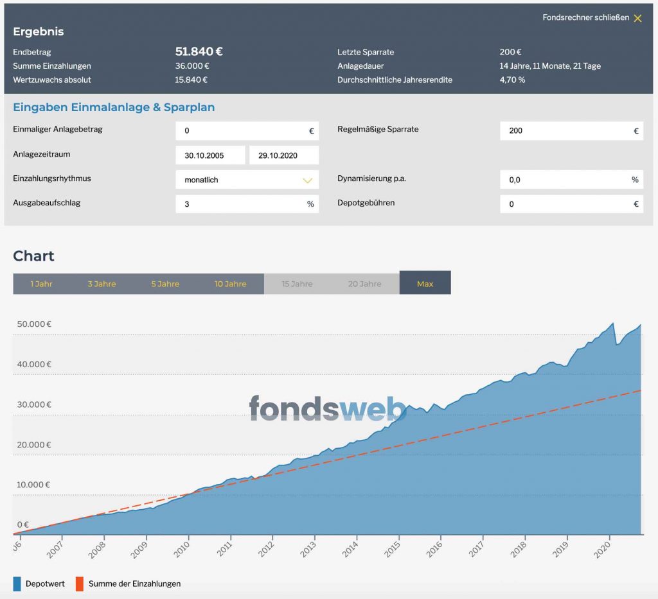Screen dimensions: 658x599
Task: Select the 3 Jahre chart range tab
Action: [102, 284]
